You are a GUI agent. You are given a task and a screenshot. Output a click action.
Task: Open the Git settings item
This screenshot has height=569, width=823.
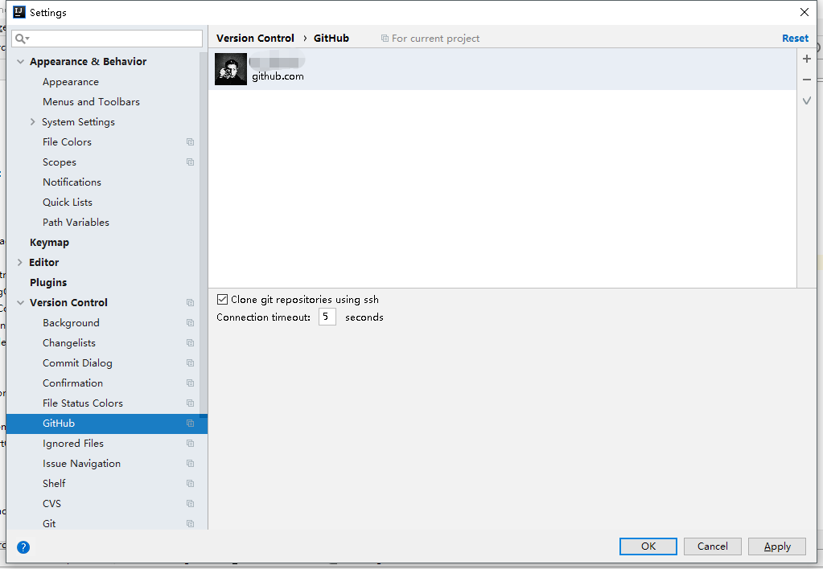coord(49,523)
